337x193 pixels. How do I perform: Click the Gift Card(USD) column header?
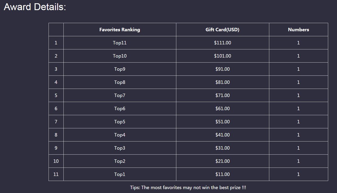[x=222, y=29]
